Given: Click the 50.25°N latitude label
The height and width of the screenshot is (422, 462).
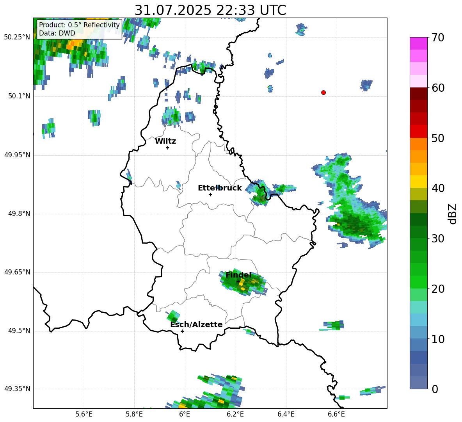Looking at the screenshot, I should [x=17, y=37].
